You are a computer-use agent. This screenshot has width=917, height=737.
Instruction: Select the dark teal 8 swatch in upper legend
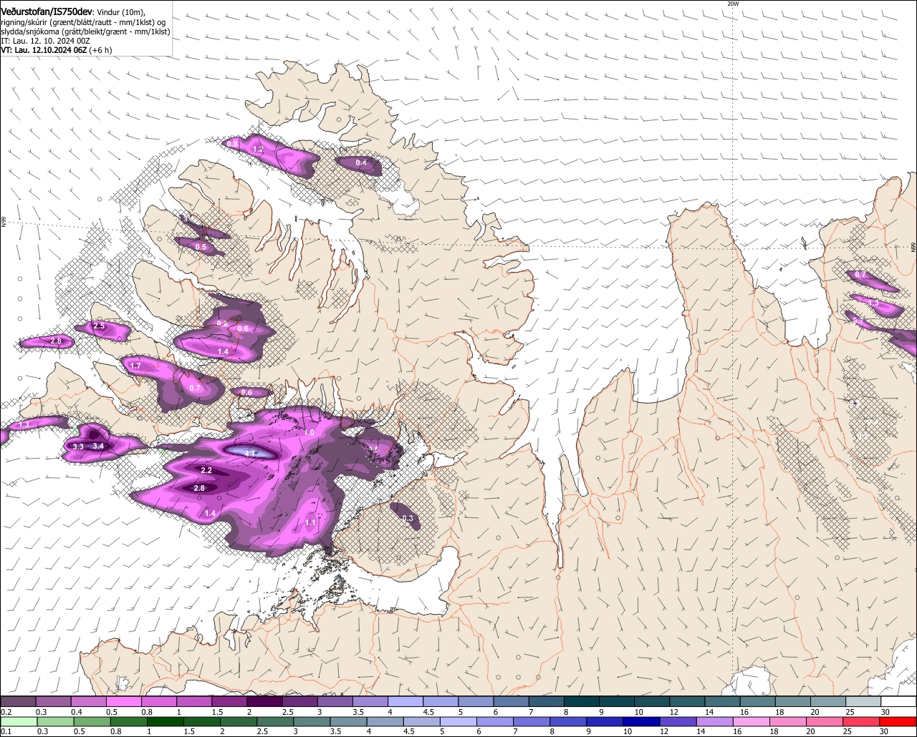click(582, 702)
